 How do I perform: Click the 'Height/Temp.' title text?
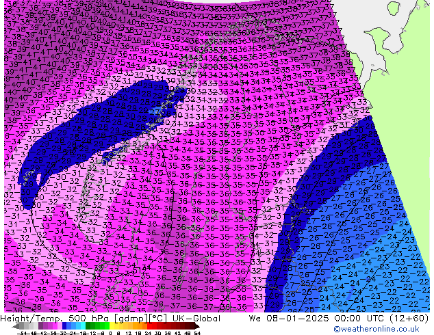point(31,319)
